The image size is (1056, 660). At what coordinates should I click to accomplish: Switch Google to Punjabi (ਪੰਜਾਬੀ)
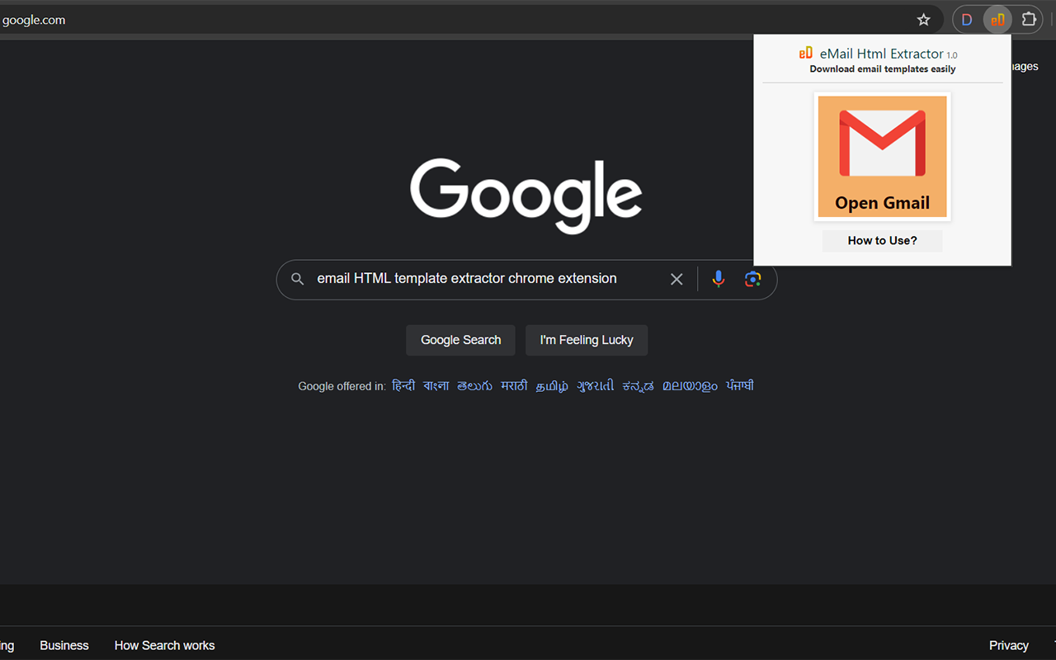point(740,386)
